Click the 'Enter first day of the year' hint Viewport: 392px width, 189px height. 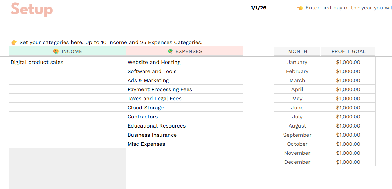(344, 8)
